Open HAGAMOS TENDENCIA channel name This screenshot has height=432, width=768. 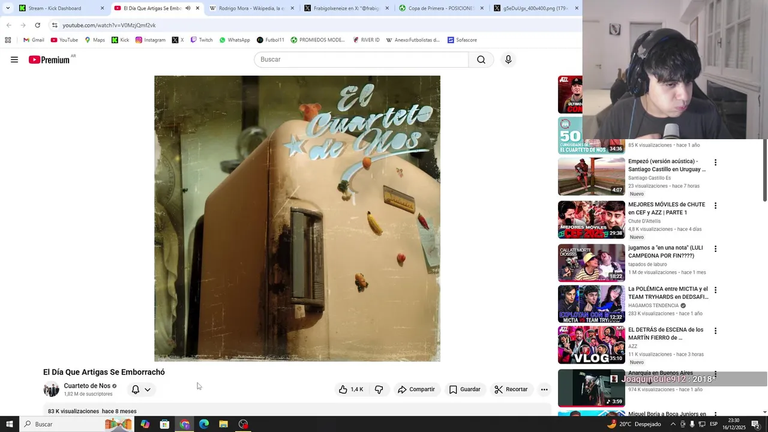pyautogui.click(x=653, y=305)
